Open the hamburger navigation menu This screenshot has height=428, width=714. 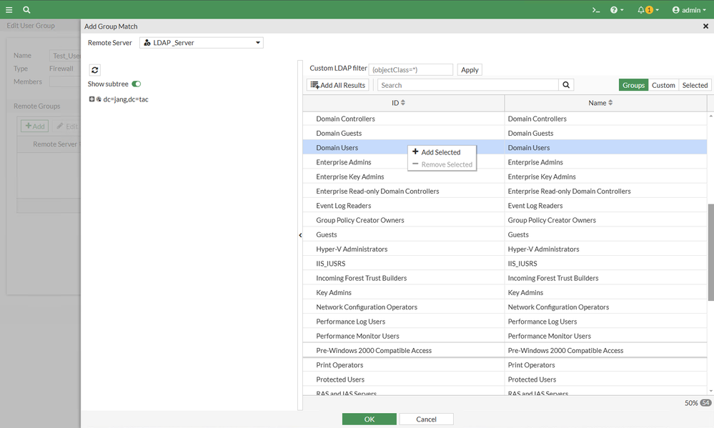[9, 10]
